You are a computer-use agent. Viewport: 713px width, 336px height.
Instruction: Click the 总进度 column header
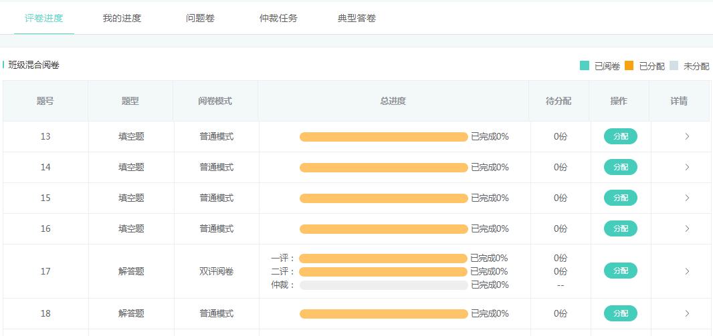tap(393, 101)
